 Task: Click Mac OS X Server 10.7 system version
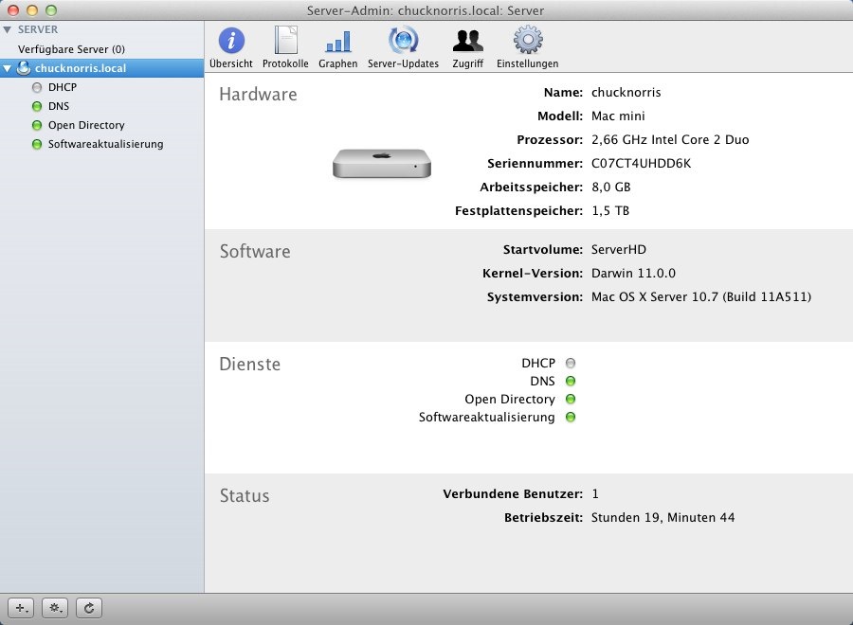(701, 296)
